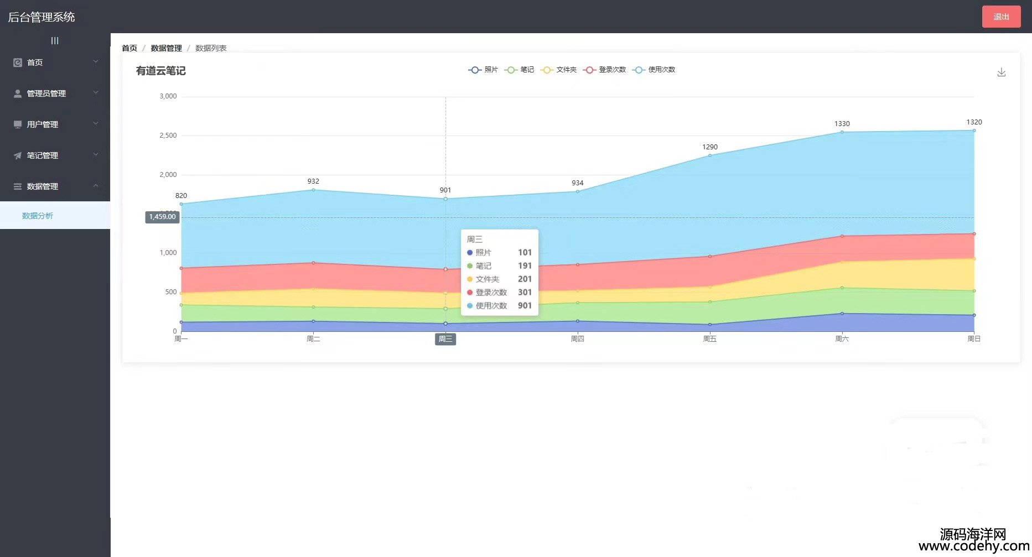Click the 1290 data label at 周五

(710, 147)
